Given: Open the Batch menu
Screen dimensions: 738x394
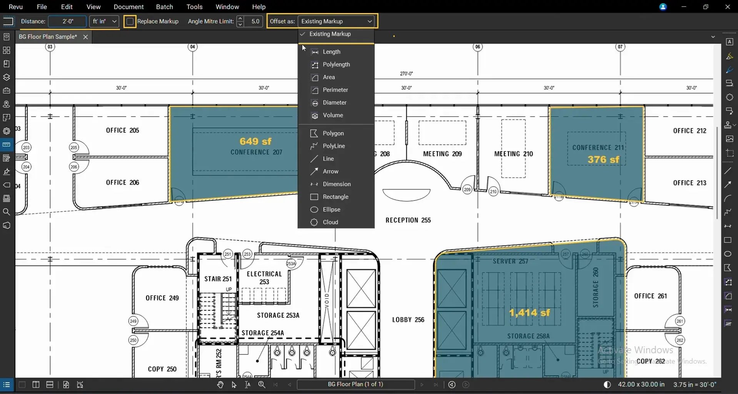Looking at the screenshot, I should pyautogui.click(x=164, y=7).
